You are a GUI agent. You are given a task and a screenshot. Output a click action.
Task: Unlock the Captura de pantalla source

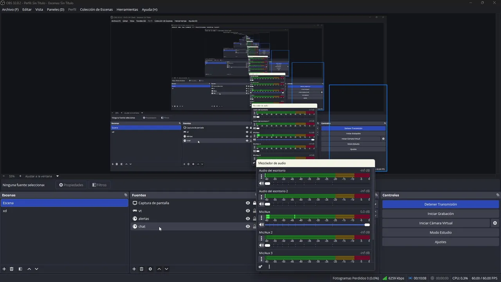(x=254, y=203)
